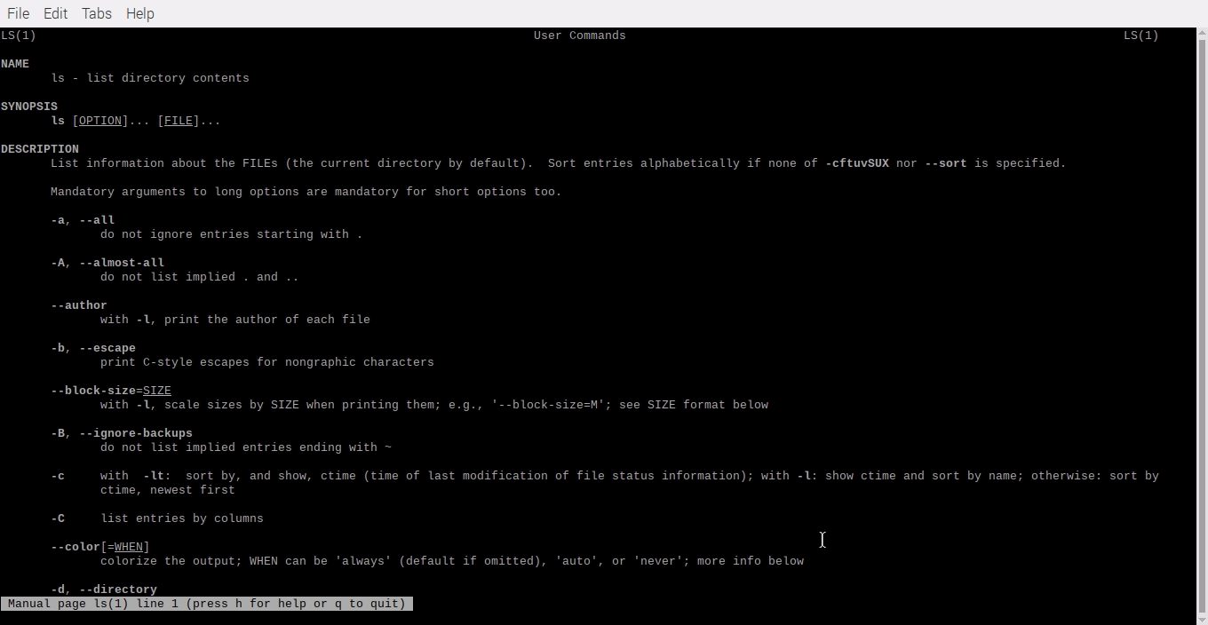Viewport: 1208px width, 625px height.
Task: Click the OPTION link in the SYNOPSIS
Action: [x=99, y=121]
